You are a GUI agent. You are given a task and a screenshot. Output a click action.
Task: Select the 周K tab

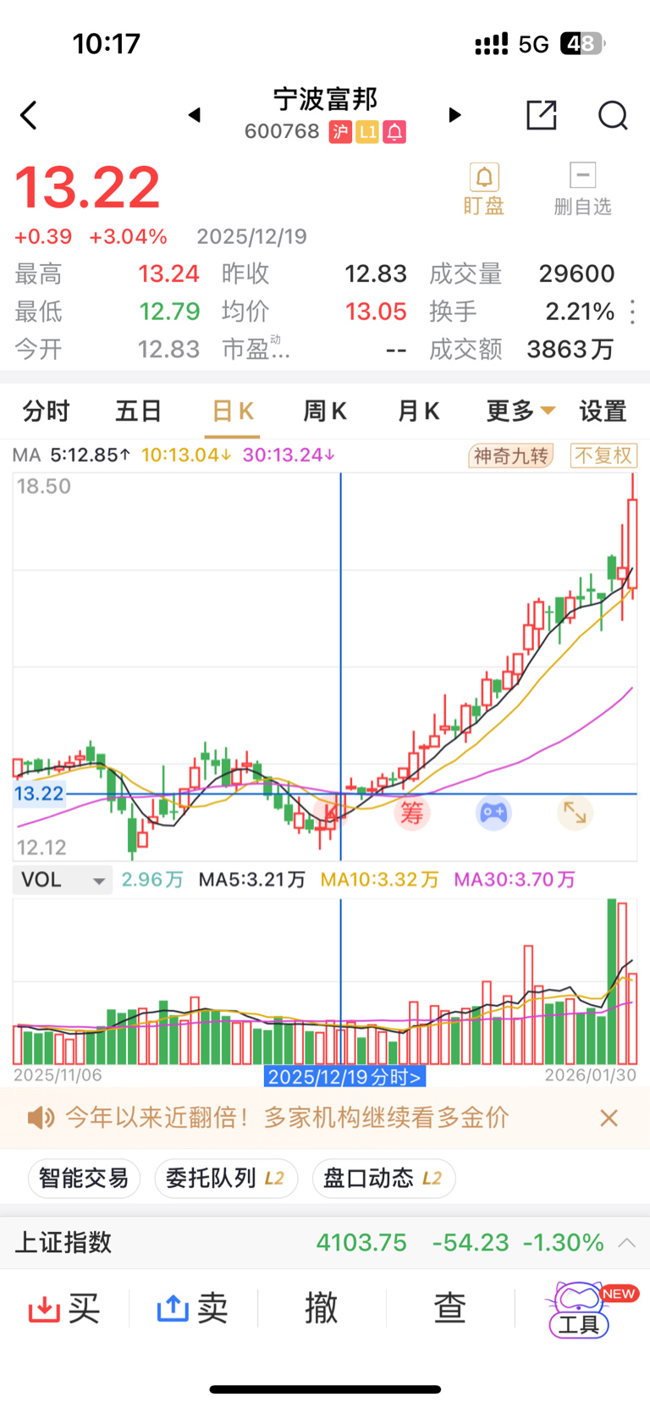(325, 411)
